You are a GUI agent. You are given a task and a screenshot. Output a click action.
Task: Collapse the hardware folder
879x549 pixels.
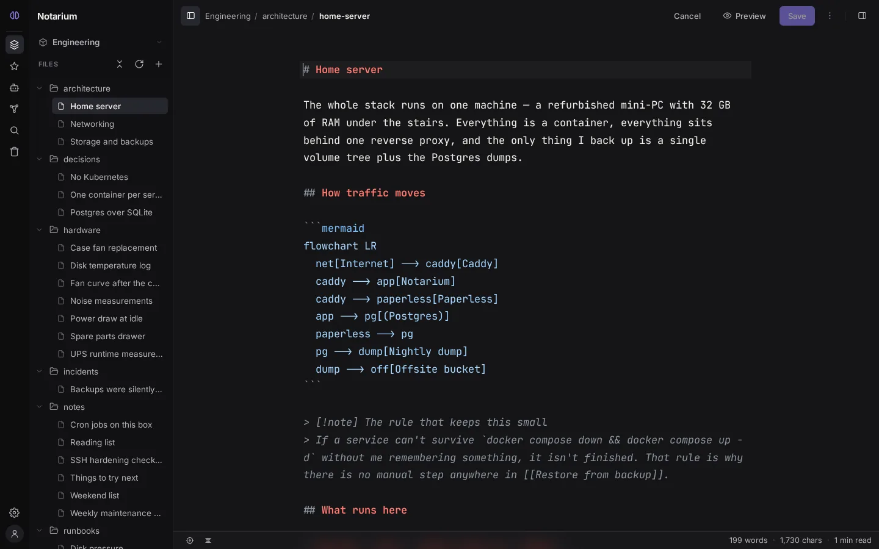click(x=40, y=230)
